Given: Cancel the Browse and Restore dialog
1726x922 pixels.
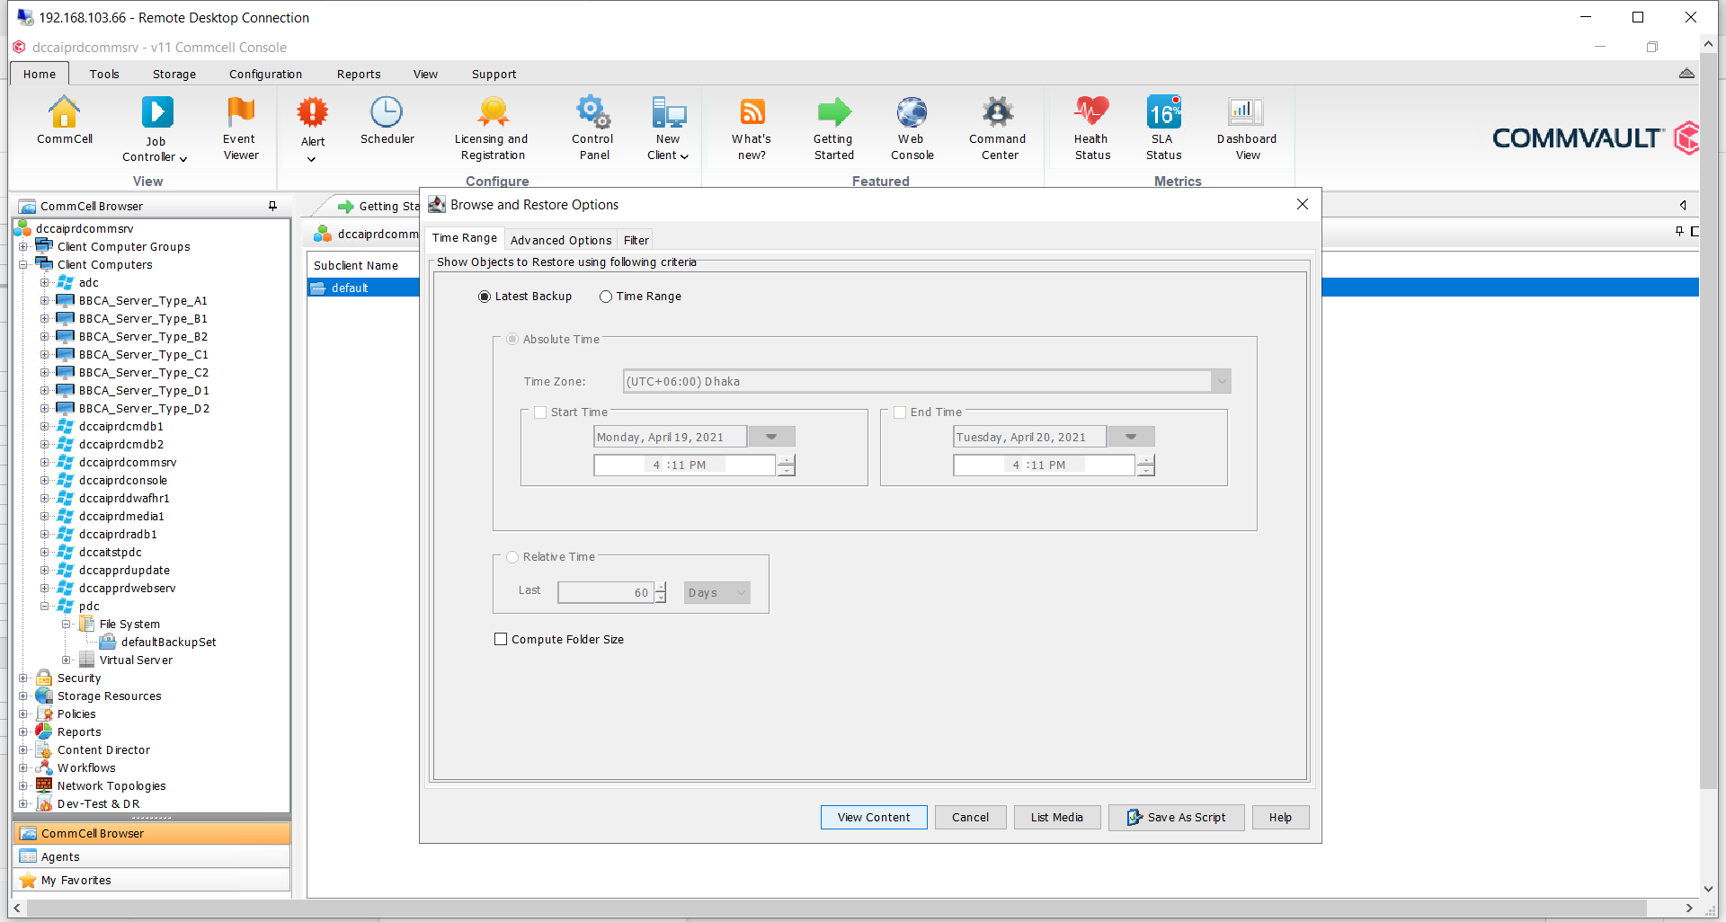Looking at the screenshot, I should [970, 817].
